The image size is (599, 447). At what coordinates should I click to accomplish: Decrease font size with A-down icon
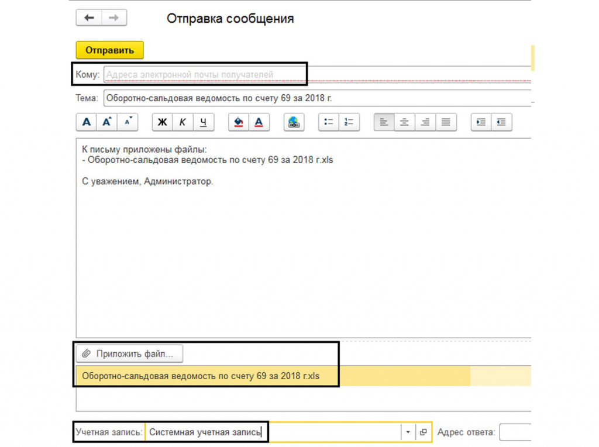click(x=128, y=122)
